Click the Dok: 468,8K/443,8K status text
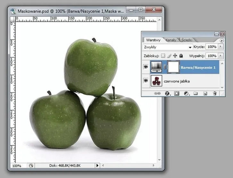 click(65, 165)
